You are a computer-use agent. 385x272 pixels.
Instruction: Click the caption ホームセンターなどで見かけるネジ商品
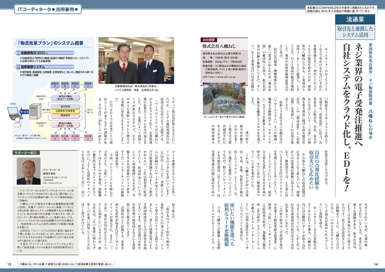click(224, 117)
